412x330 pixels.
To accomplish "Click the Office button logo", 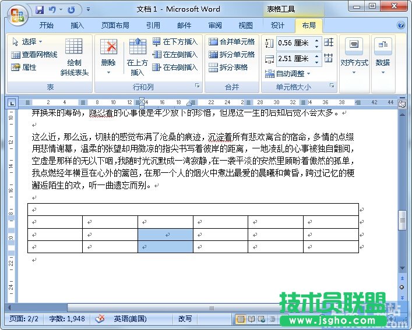I will (16, 13).
